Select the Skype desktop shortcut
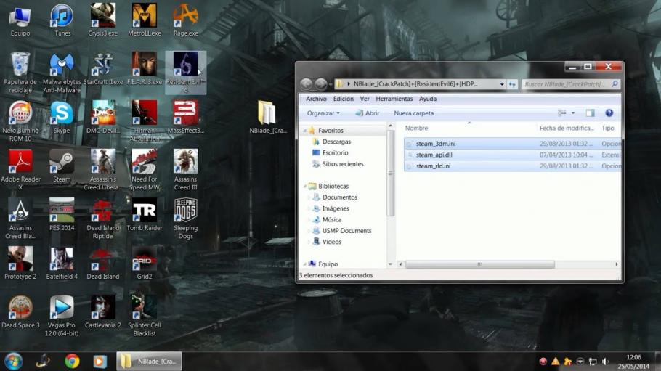 (62, 117)
